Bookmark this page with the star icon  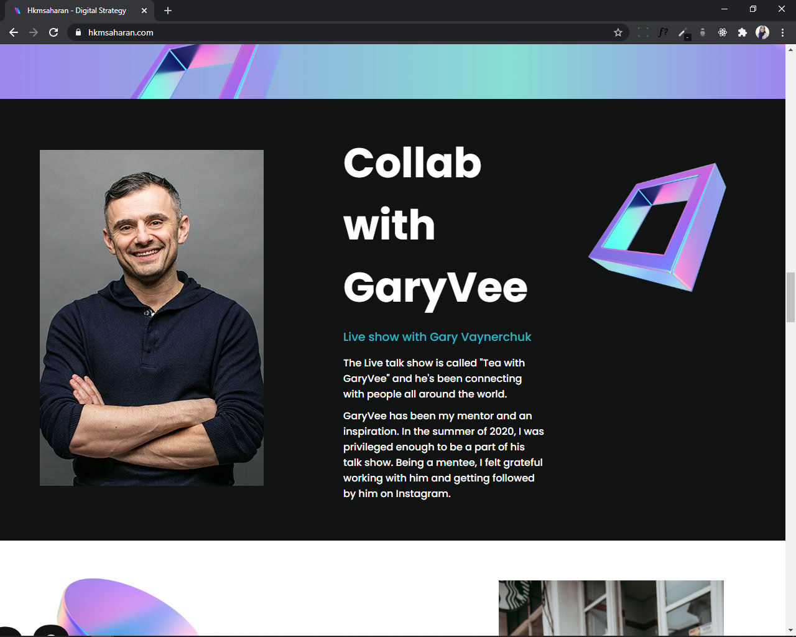coord(618,32)
